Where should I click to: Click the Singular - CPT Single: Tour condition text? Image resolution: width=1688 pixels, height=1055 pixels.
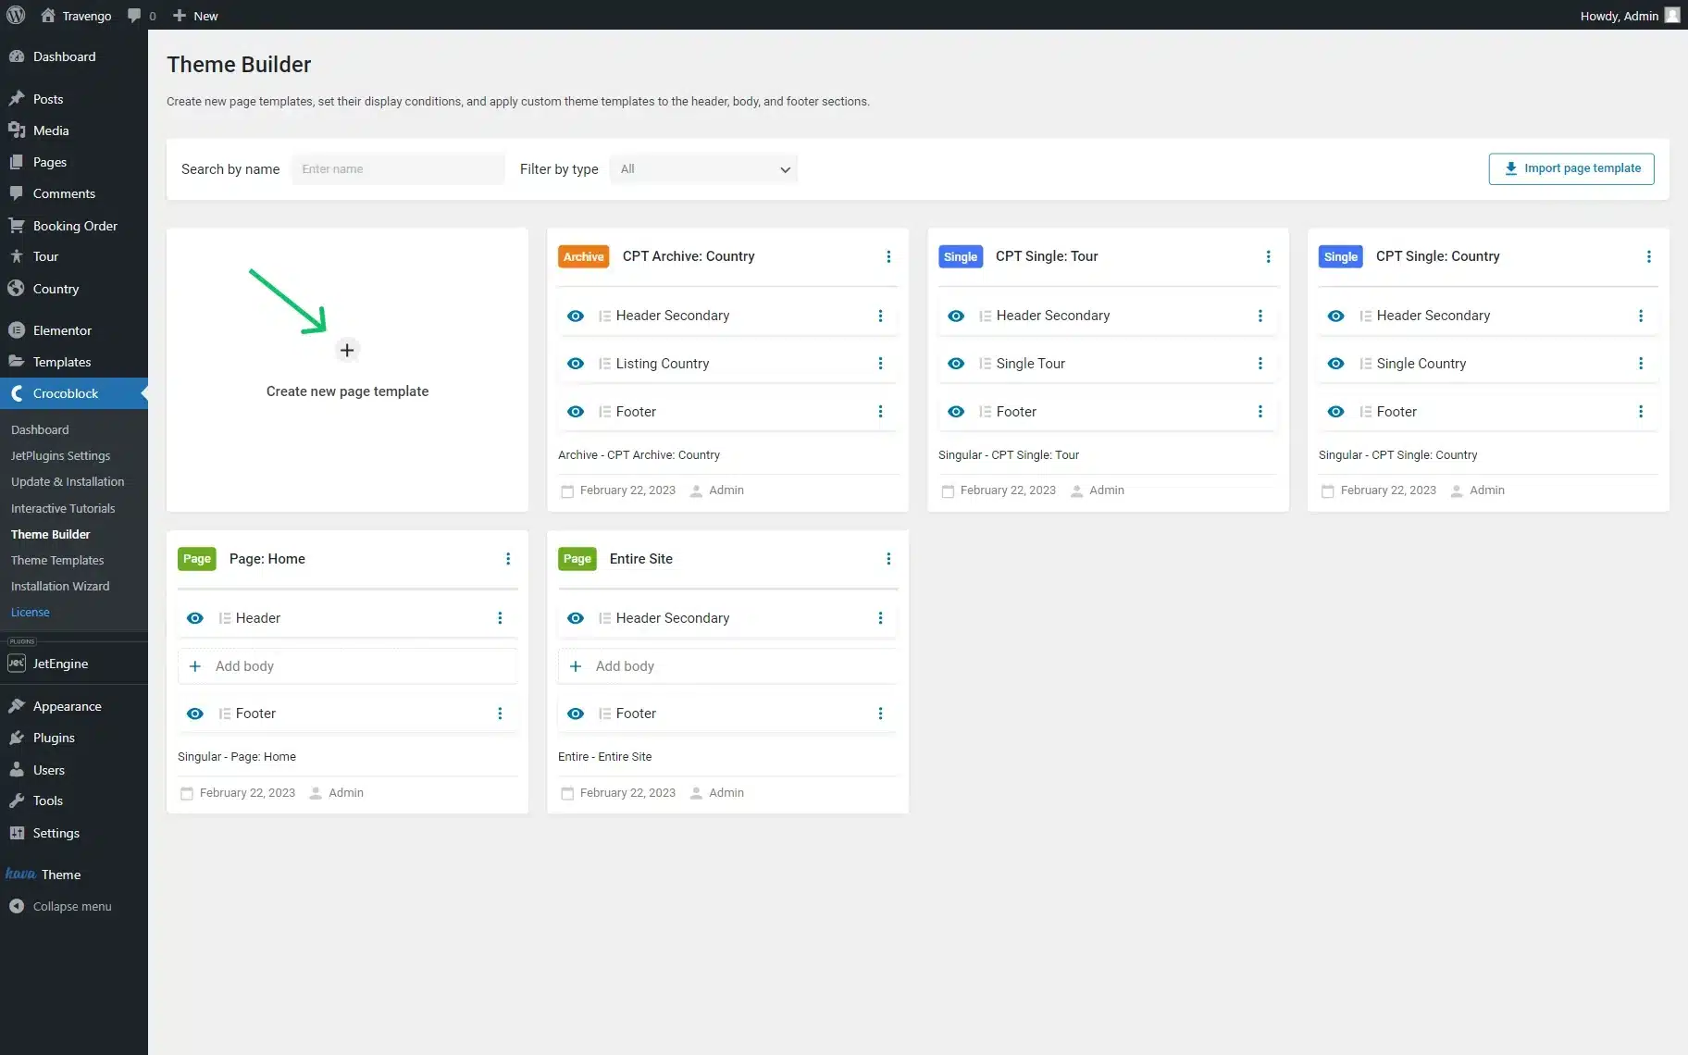coord(1009,455)
